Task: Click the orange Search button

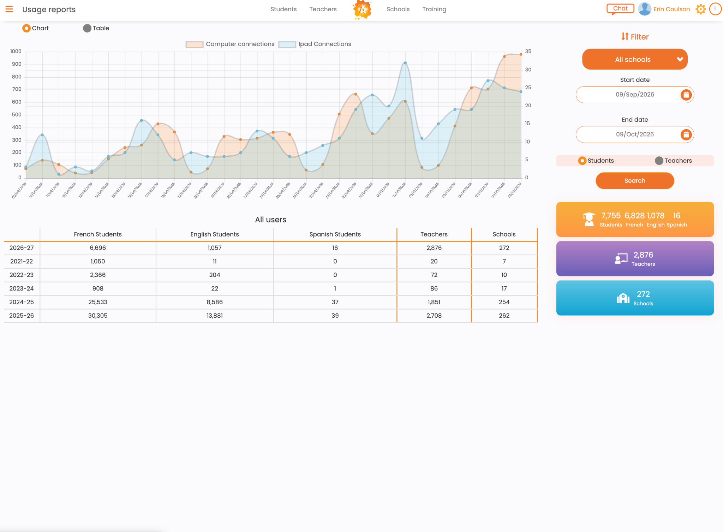Action: pos(635,181)
